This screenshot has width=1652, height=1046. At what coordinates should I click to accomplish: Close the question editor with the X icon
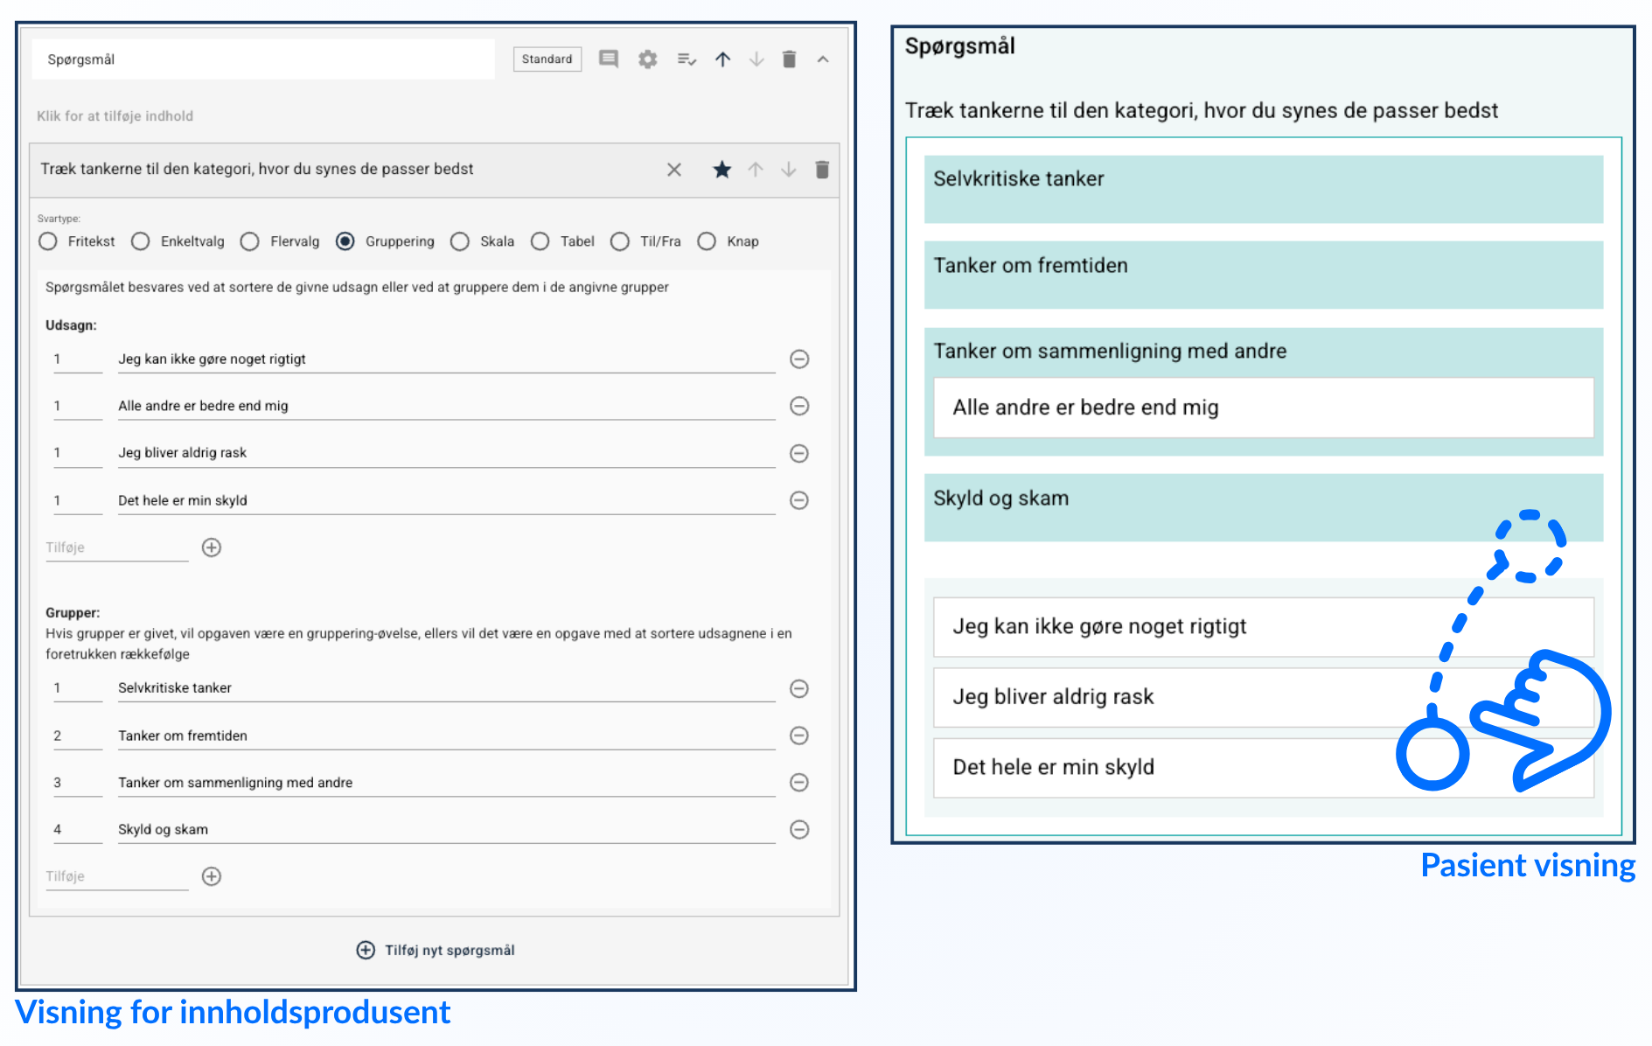click(674, 170)
